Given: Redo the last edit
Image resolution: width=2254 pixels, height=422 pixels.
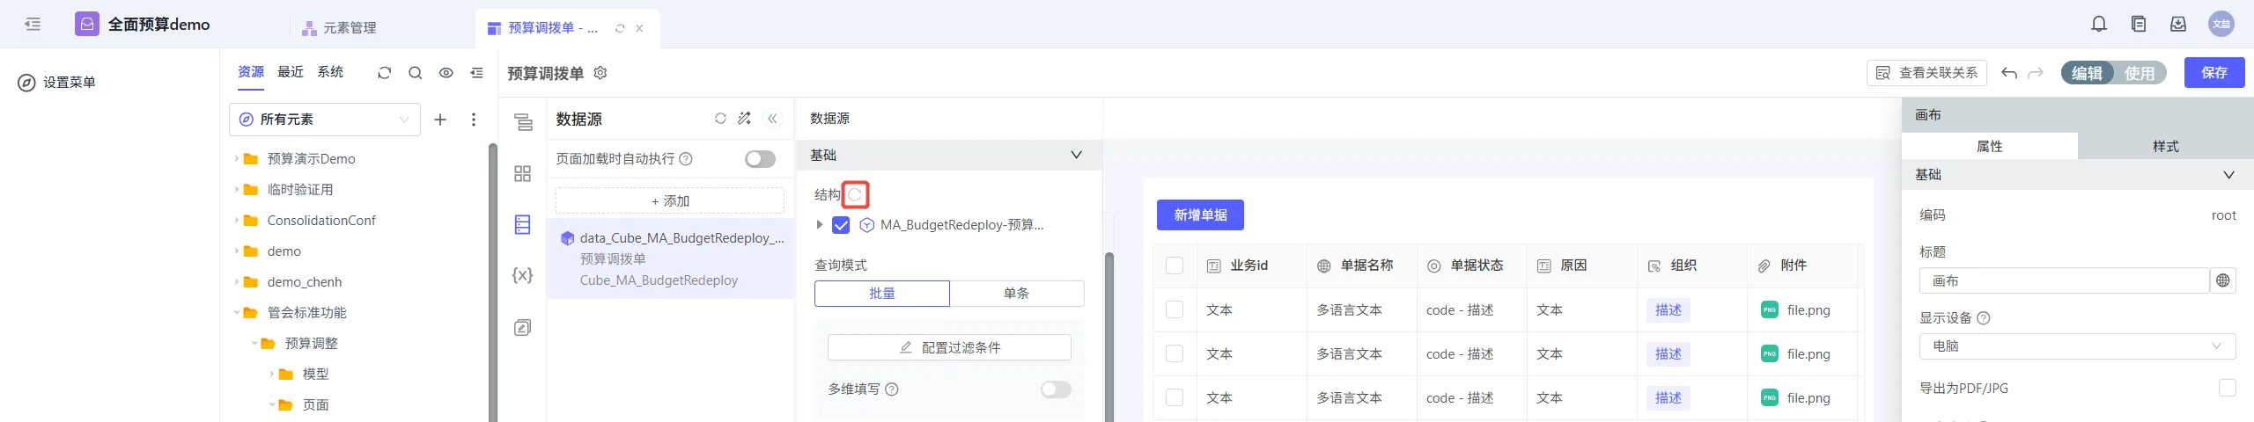Looking at the screenshot, I should [x=2036, y=73].
